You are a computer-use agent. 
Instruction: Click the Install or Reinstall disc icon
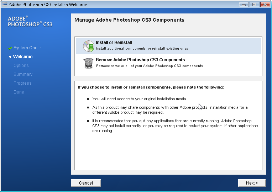click(88, 46)
